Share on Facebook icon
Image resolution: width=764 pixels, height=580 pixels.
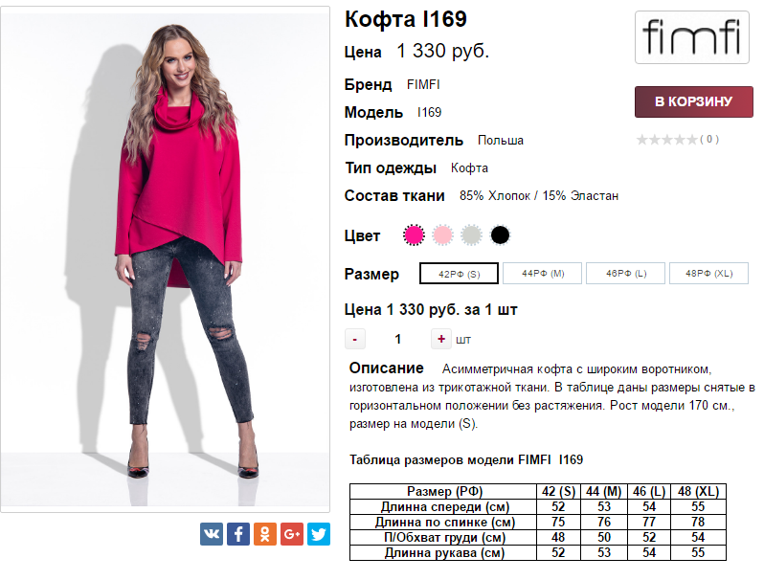(238, 534)
